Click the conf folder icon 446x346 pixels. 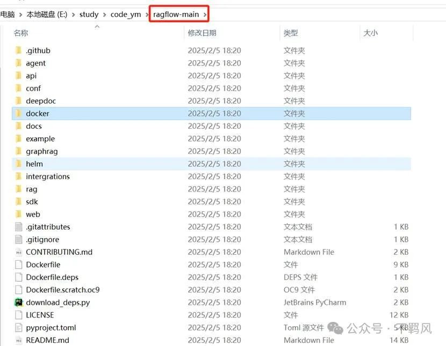coord(18,89)
